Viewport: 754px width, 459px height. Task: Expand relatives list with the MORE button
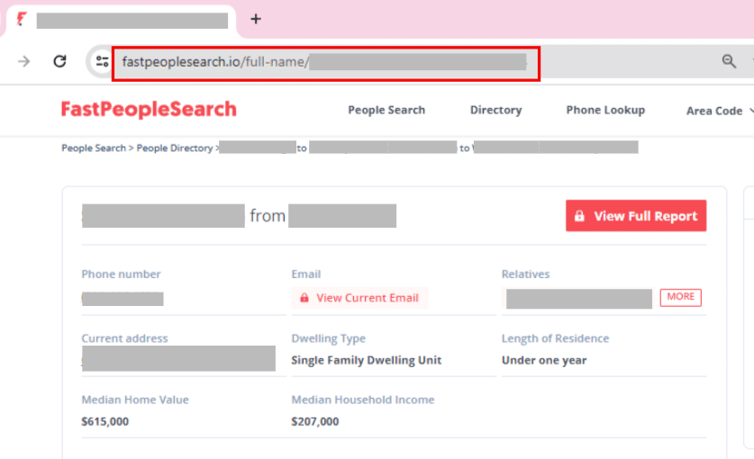[680, 297]
